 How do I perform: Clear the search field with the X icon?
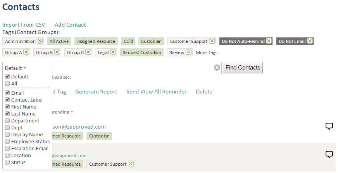(217, 68)
